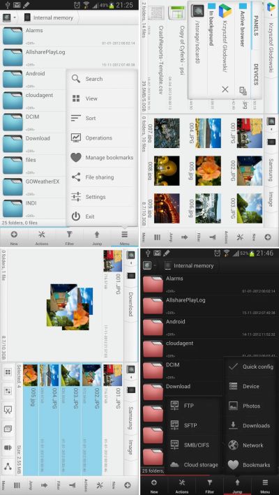Image resolution: width=279 pixels, height=495 pixels.
Task: Tap Internal memory breadcrumb in light-theme screen
Action: [49, 17]
